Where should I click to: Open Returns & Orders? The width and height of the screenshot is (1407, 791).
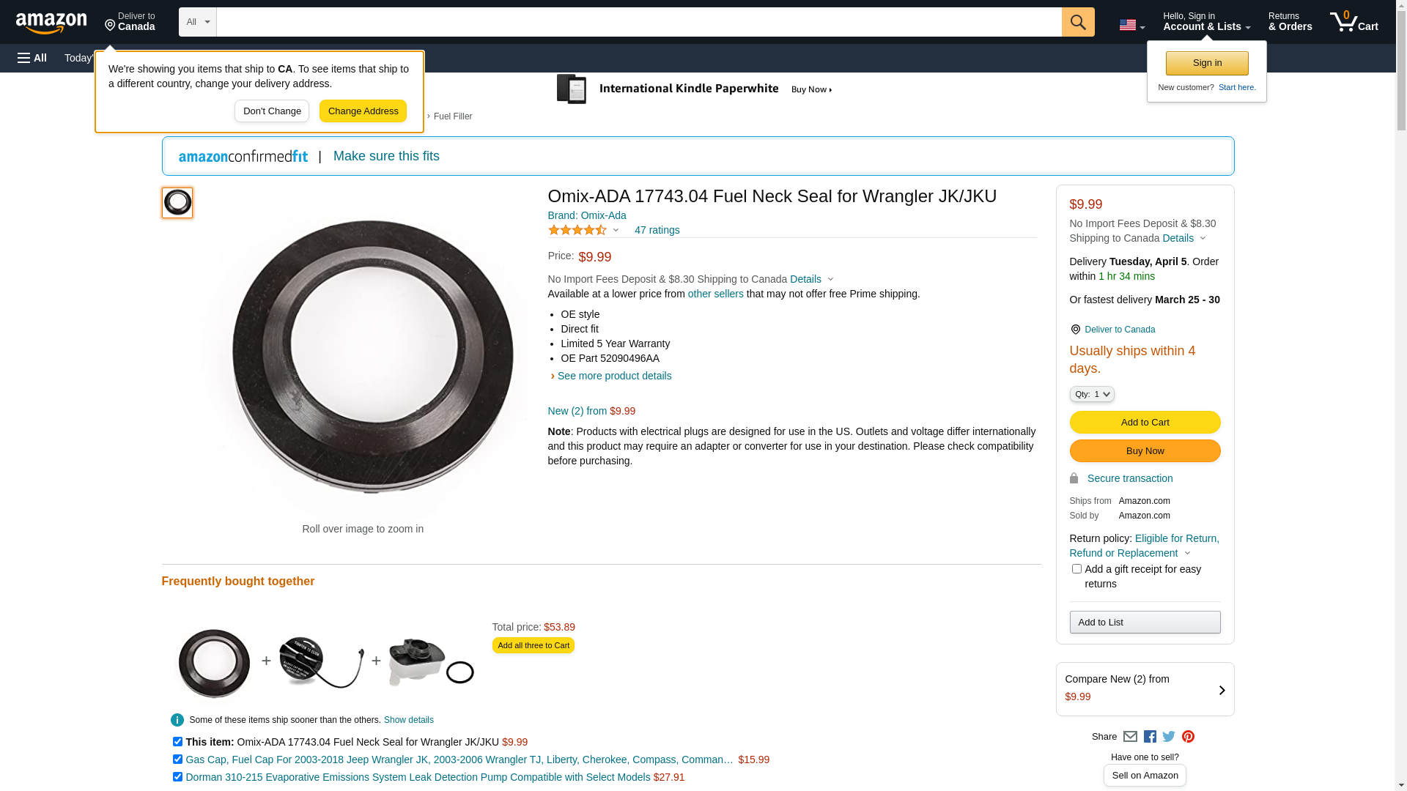point(1290,22)
